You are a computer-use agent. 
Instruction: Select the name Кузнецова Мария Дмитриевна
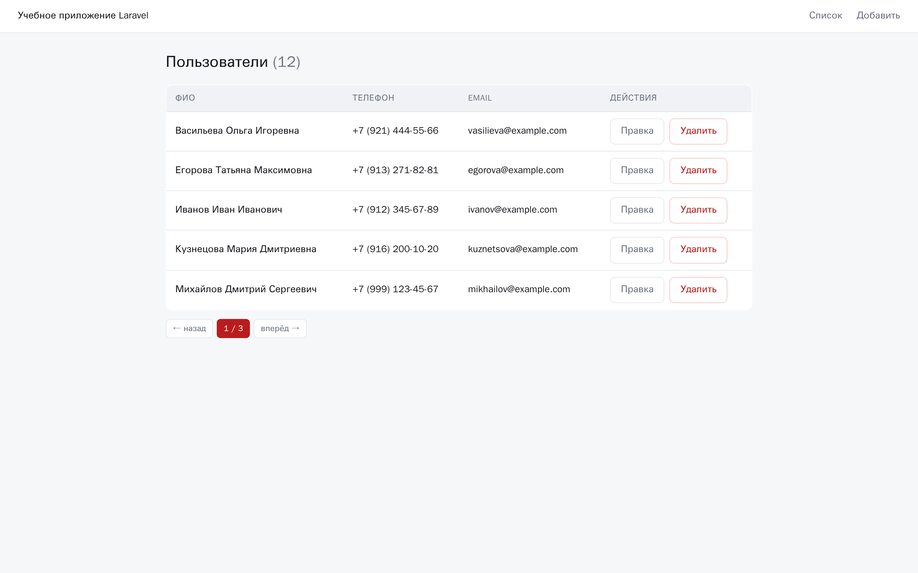246,249
